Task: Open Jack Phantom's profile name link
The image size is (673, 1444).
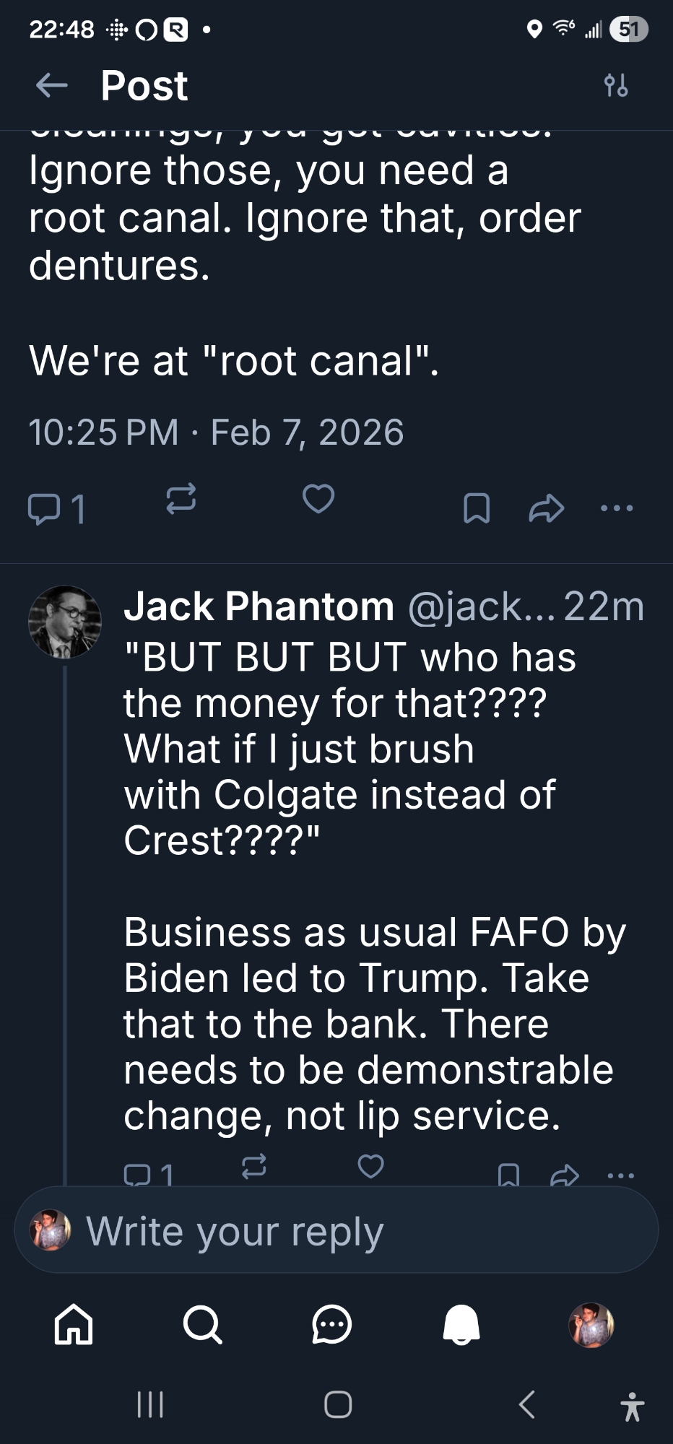Action: click(x=259, y=606)
